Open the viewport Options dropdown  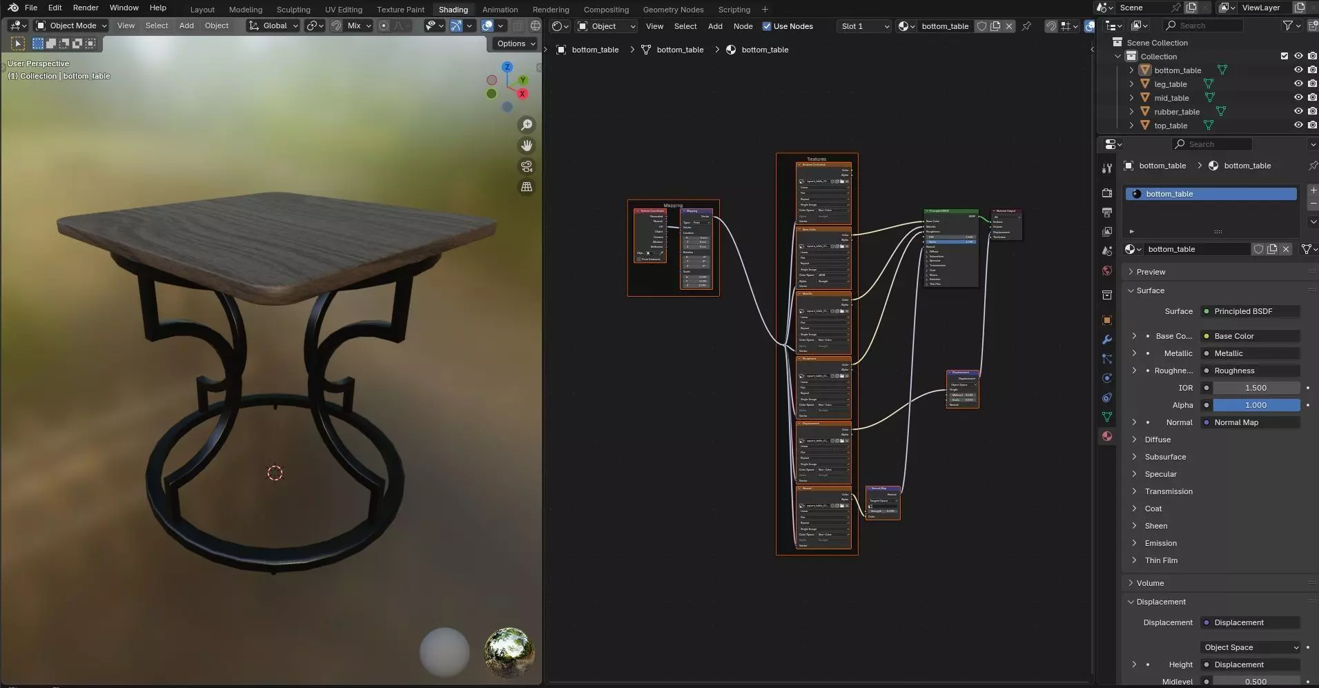[x=516, y=43]
